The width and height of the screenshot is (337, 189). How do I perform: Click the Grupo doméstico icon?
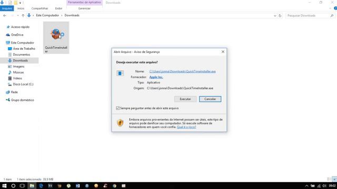(8, 100)
